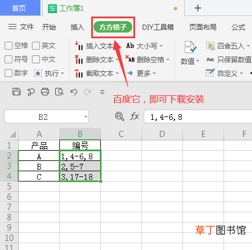Expand the 四舍五入 dropdown arrow

pos(248,46)
